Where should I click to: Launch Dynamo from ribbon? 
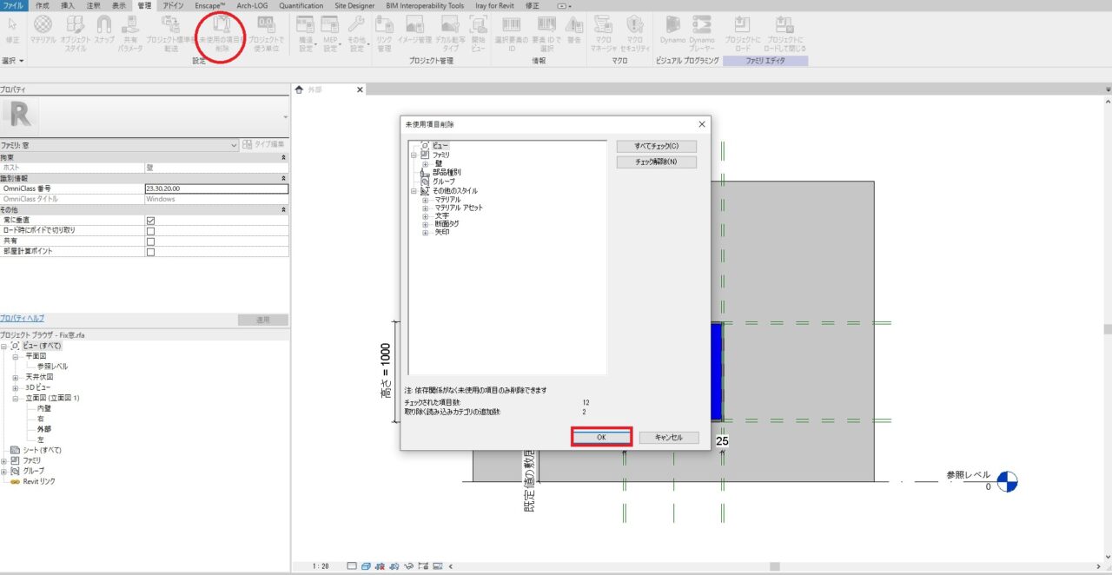pos(672,24)
